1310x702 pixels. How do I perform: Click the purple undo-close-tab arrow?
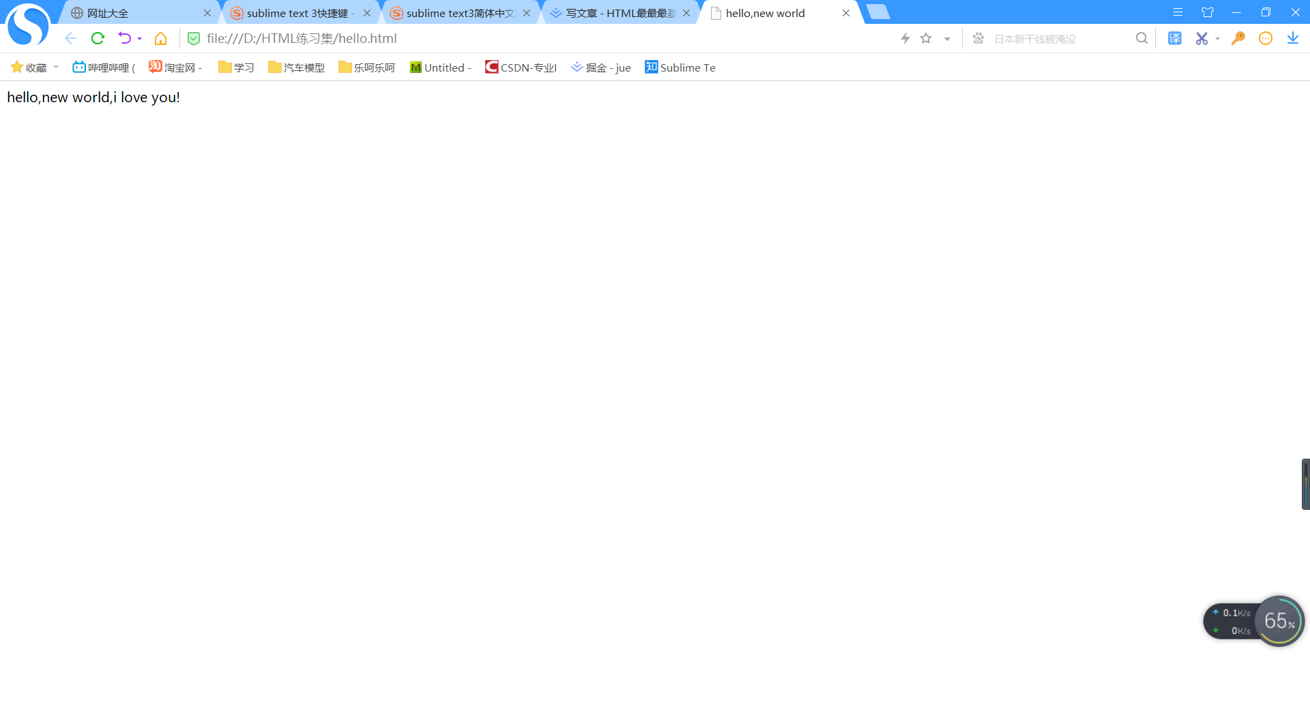click(124, 38)
